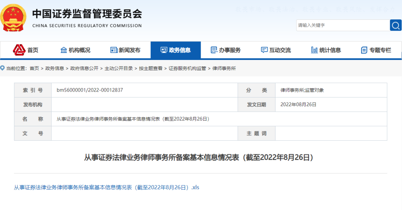The width and height of the screenshot is (402, 210).
Task: Click the CHINA SECURITIES REGULATORY COMMISSION subtitle
Action: pos(87,26)
